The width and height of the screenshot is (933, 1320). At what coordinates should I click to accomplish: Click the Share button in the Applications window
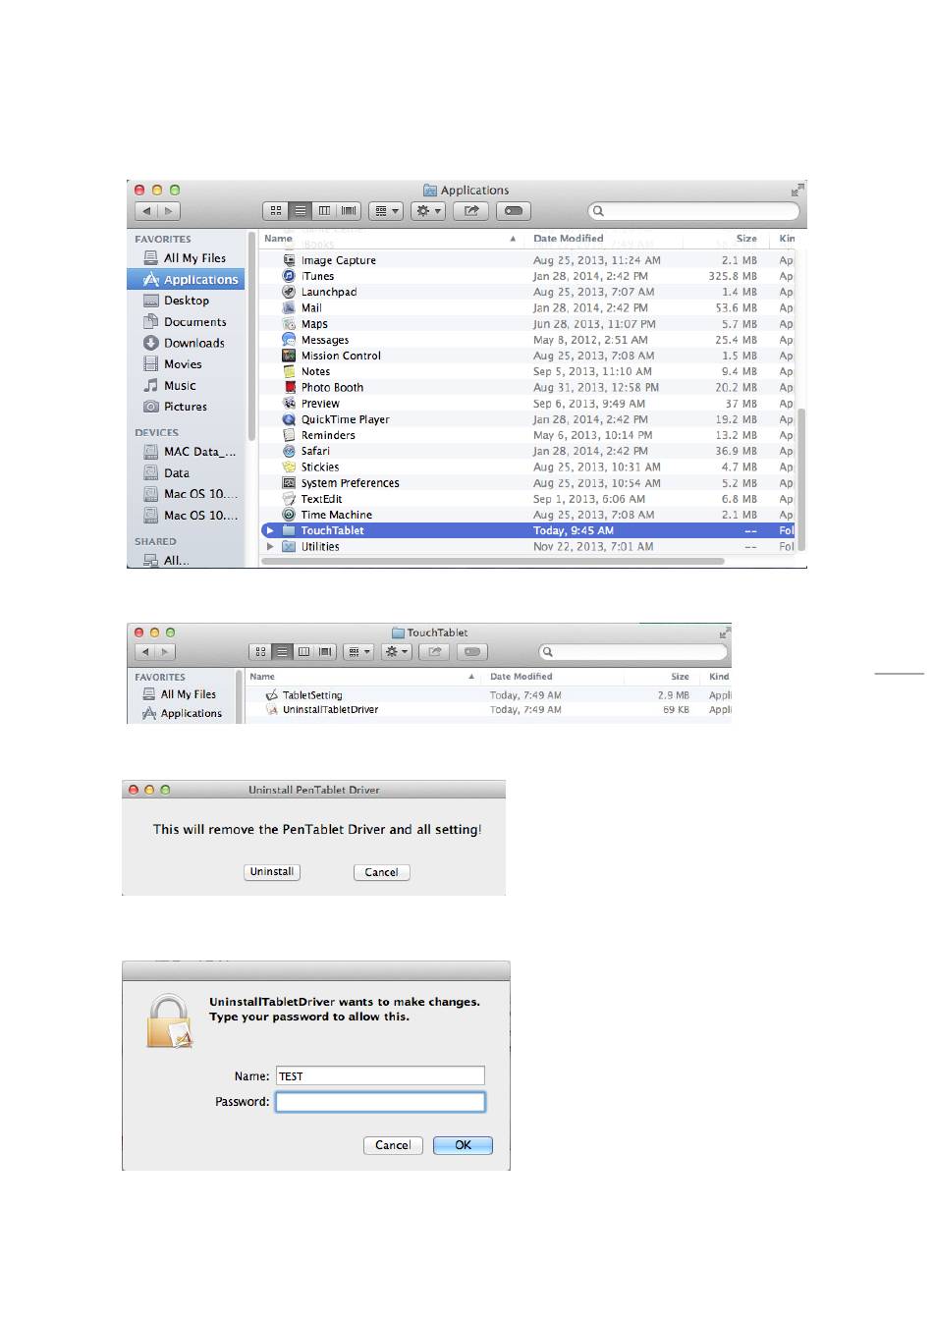tap(471, 210)
